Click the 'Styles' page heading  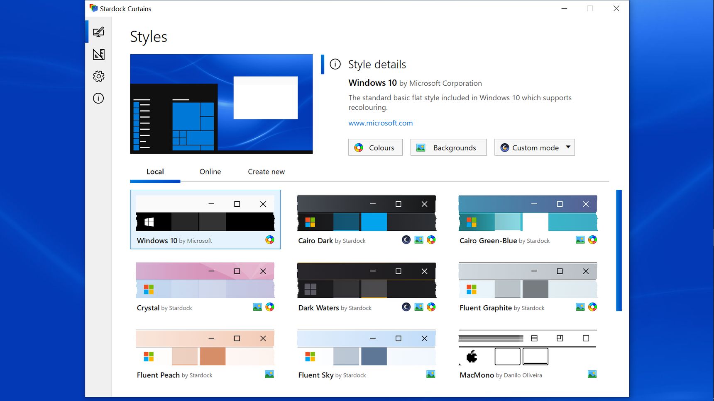pos(149,37)
